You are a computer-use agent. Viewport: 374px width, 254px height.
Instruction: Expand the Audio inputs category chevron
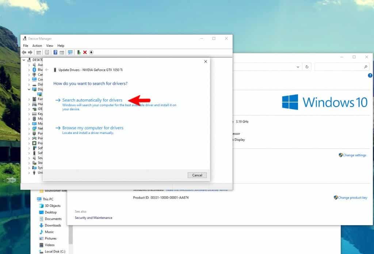click(29, 65)
